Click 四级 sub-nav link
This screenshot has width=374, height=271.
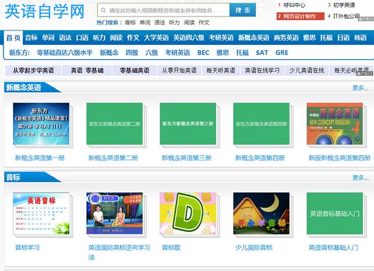click(x=132, y=53)
